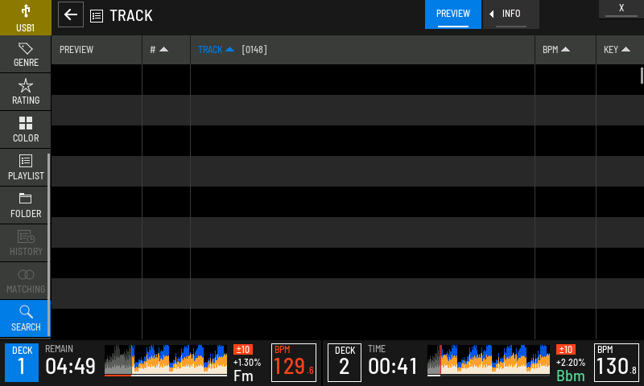The width and height of the screenshot is (644, 386).
Task: Click Deck 2 waveform overview
Action: (489, 360)
